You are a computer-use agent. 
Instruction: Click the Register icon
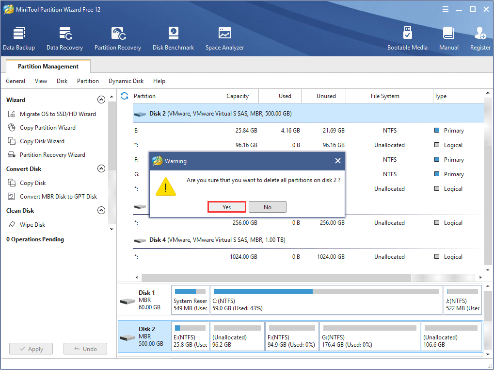point(480,38)
